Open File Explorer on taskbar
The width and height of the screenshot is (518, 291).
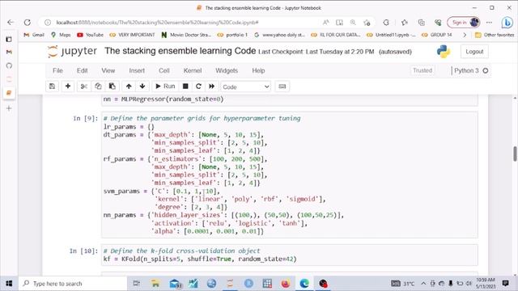pyautogui.click(x=155, y=284)
